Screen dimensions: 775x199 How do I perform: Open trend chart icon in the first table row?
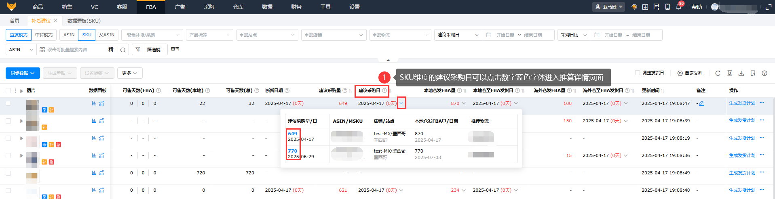click(x=101, y=103)
